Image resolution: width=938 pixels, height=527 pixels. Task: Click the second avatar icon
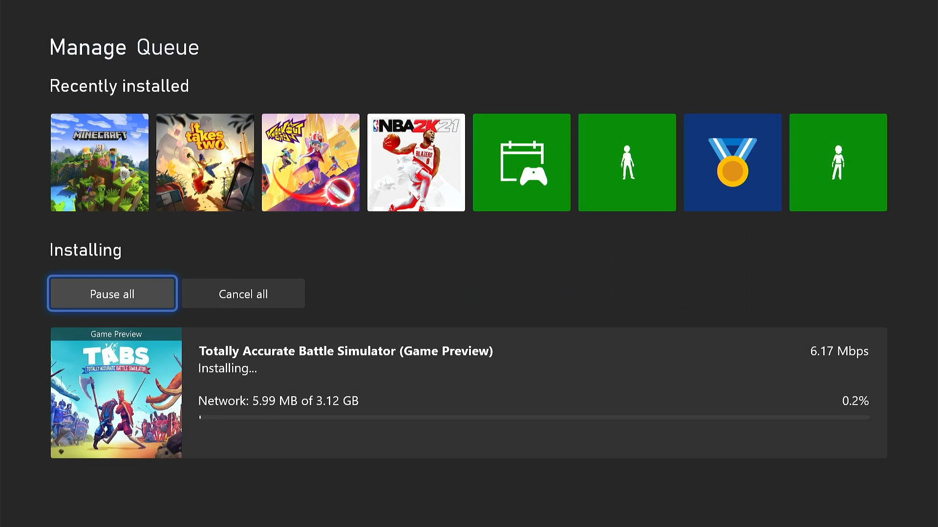pos(838,162)
